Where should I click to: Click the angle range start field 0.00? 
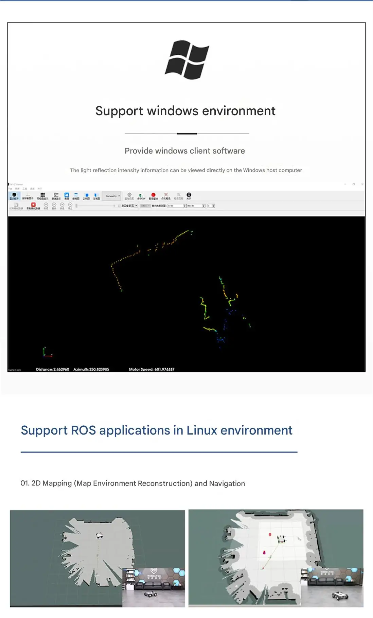point(177,206)
